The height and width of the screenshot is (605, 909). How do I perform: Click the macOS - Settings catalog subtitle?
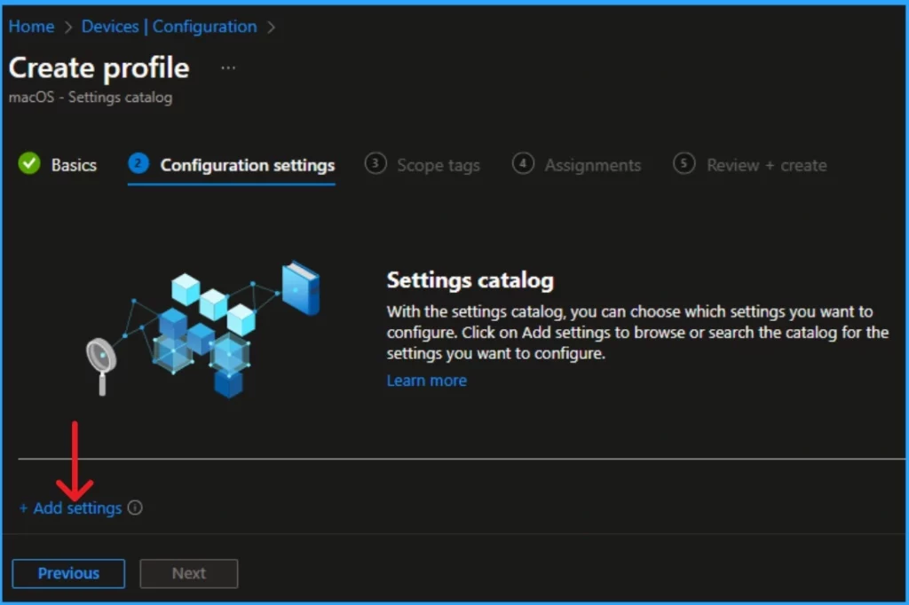[91, 98]
